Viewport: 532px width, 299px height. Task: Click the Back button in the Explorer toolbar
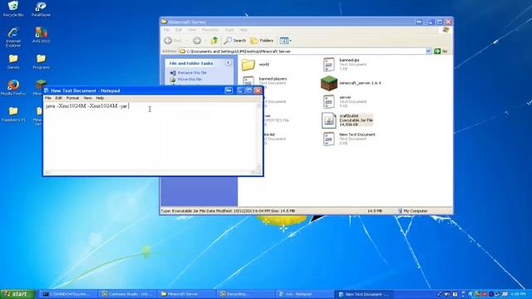tap(173, 41)
